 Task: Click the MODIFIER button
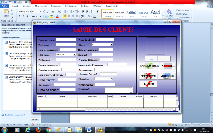pos(167,76)
